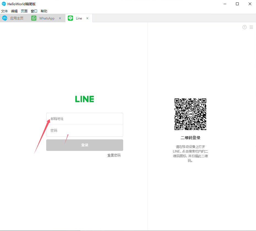
Task: Close the WhatsApp tab
Action: [x=60, y=18]
